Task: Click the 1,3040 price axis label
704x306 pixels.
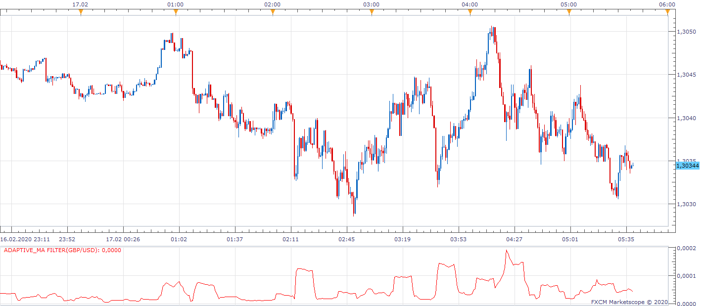Action: [687, 118]
